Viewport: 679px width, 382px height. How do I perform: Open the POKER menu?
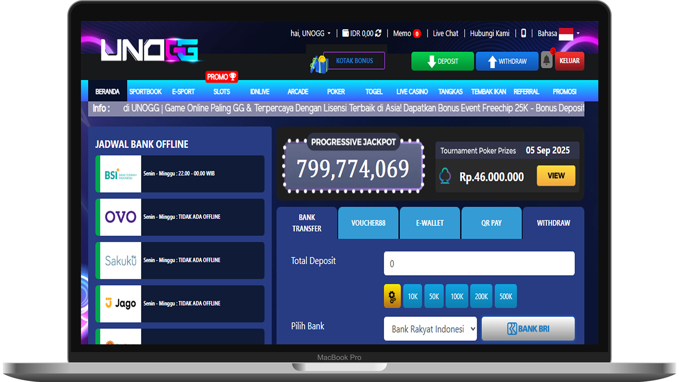click(x=336, y=92)
